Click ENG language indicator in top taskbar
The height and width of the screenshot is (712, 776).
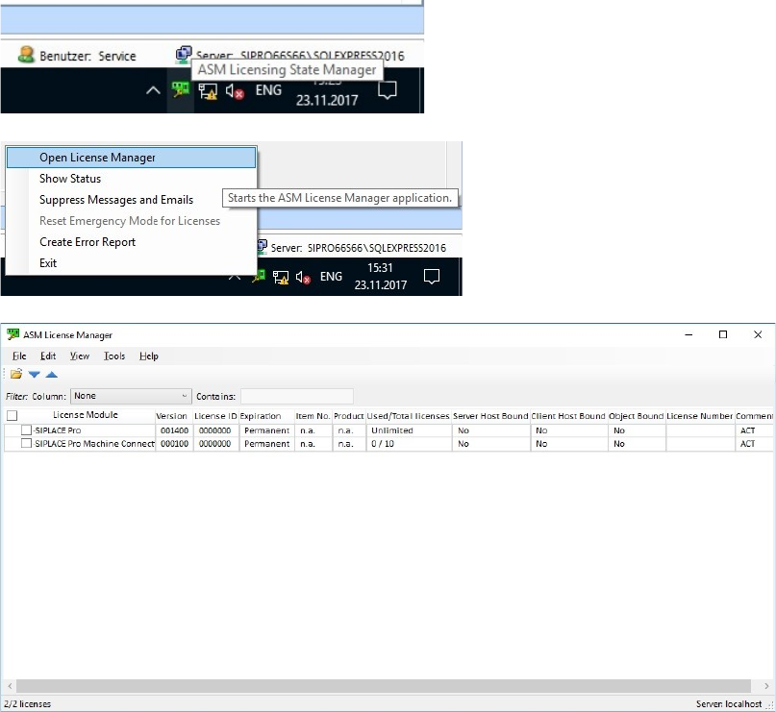pyautogui.click(x=268, y=90)
